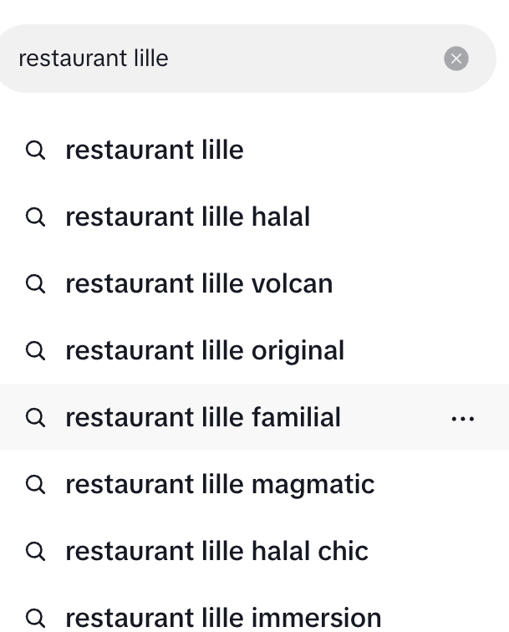Select the 'restaurant lille halal chic' suggestion

point(216,552)
